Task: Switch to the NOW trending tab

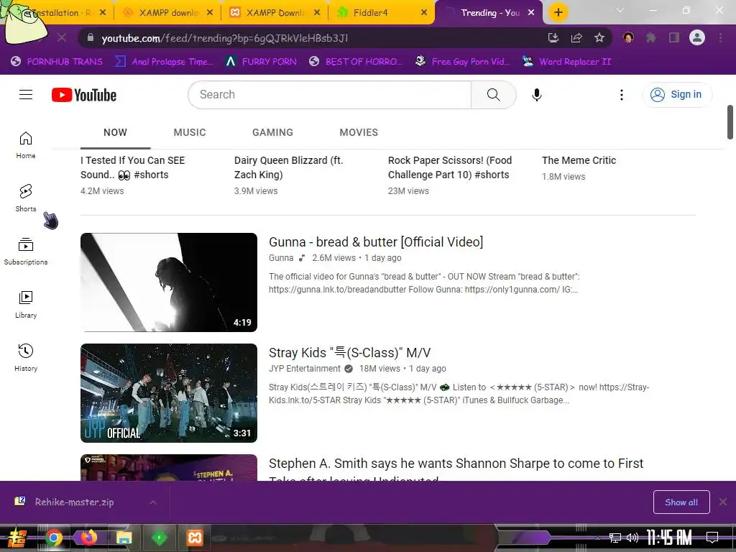Action: [115, 132]
